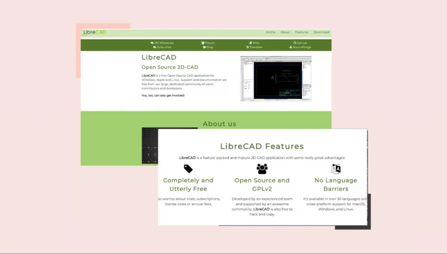Open the Download nav link
Image resolution: width=447 pixels, height=254 pixels.
pyautogui.click(x=321, y=32)
